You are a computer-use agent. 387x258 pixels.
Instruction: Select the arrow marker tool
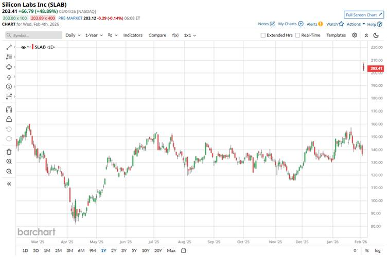pyautogui.click(x=9, y=77)
